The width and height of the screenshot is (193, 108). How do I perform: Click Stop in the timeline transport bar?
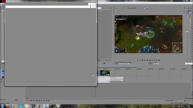39,100
